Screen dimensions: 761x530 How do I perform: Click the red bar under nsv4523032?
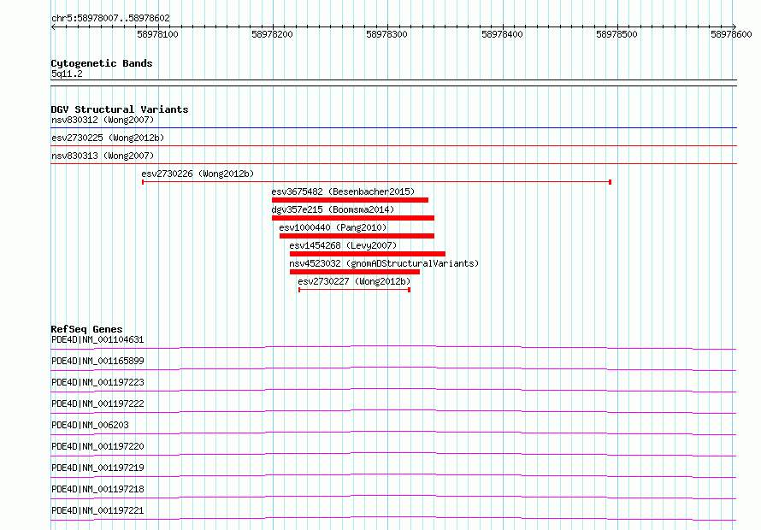pos(355,272)
